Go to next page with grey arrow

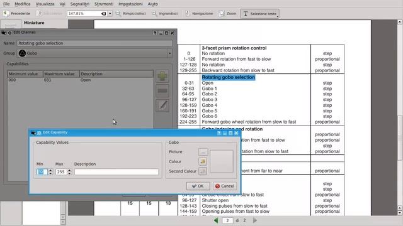(x=254, y=220)
